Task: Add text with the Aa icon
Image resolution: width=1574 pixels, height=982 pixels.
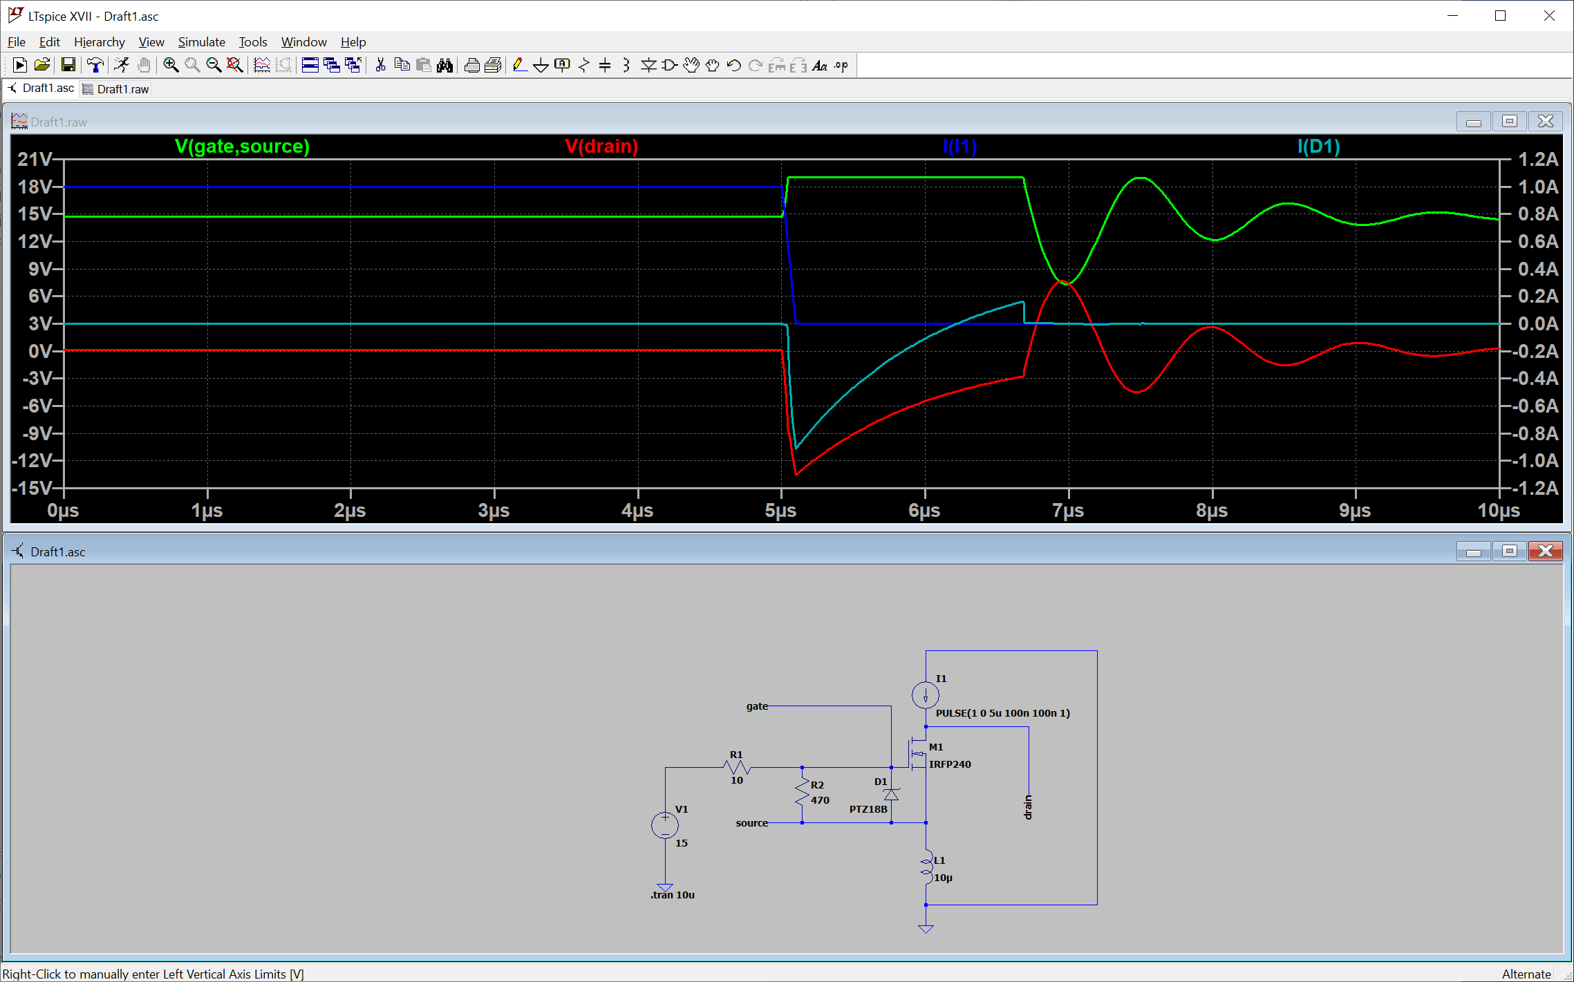Action: coord(820,65)
